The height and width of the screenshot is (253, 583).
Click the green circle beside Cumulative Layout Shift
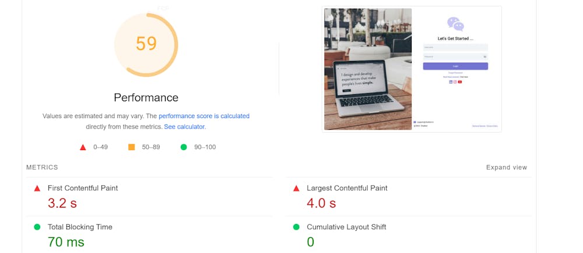(x=296, y=227)
